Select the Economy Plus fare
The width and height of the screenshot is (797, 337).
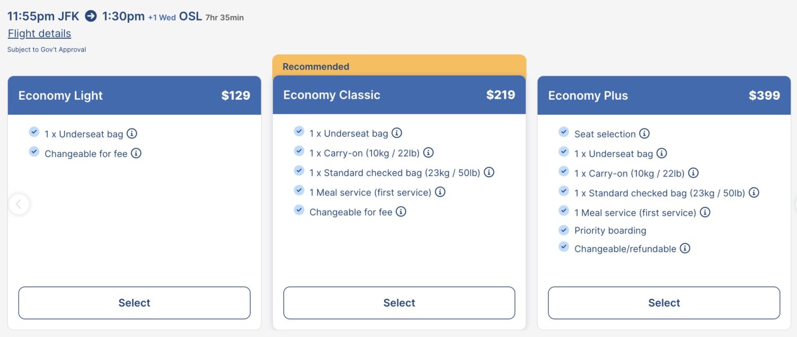click(x=664, y=303)
